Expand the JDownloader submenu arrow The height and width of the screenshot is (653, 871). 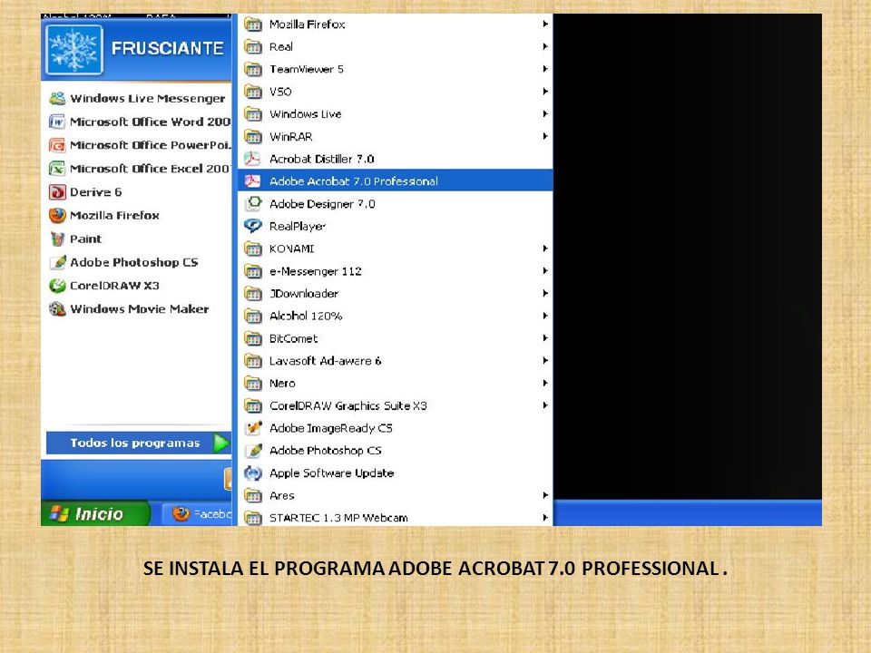pos(545,293)
